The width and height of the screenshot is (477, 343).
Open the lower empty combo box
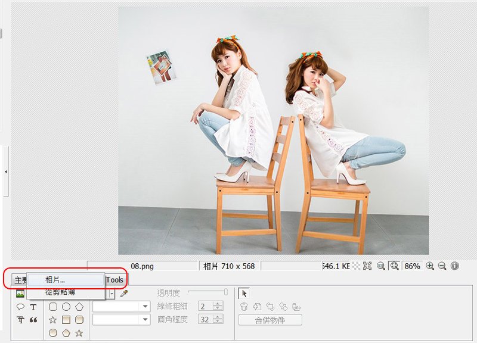122,320
